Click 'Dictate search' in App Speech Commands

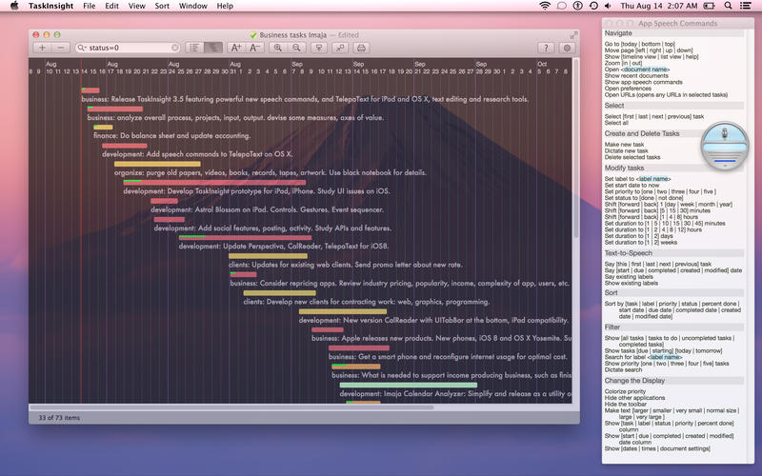click(x=623, y=369)
